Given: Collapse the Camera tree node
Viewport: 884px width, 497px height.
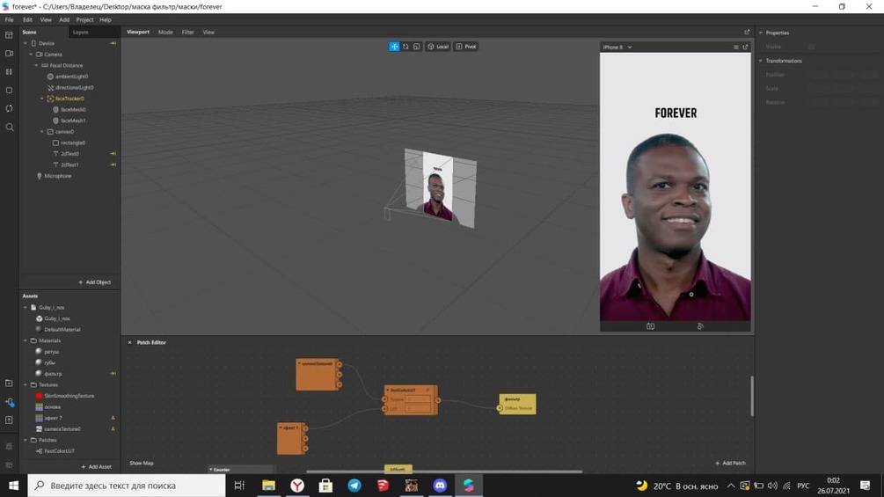Looking at the screenshot, I should 31,55.
